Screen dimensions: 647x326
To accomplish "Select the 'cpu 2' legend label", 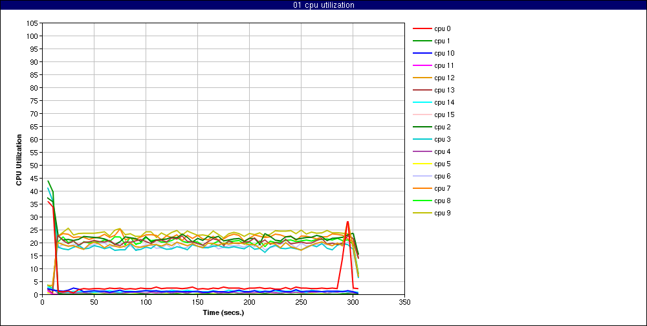I will [x=442, y=127].
